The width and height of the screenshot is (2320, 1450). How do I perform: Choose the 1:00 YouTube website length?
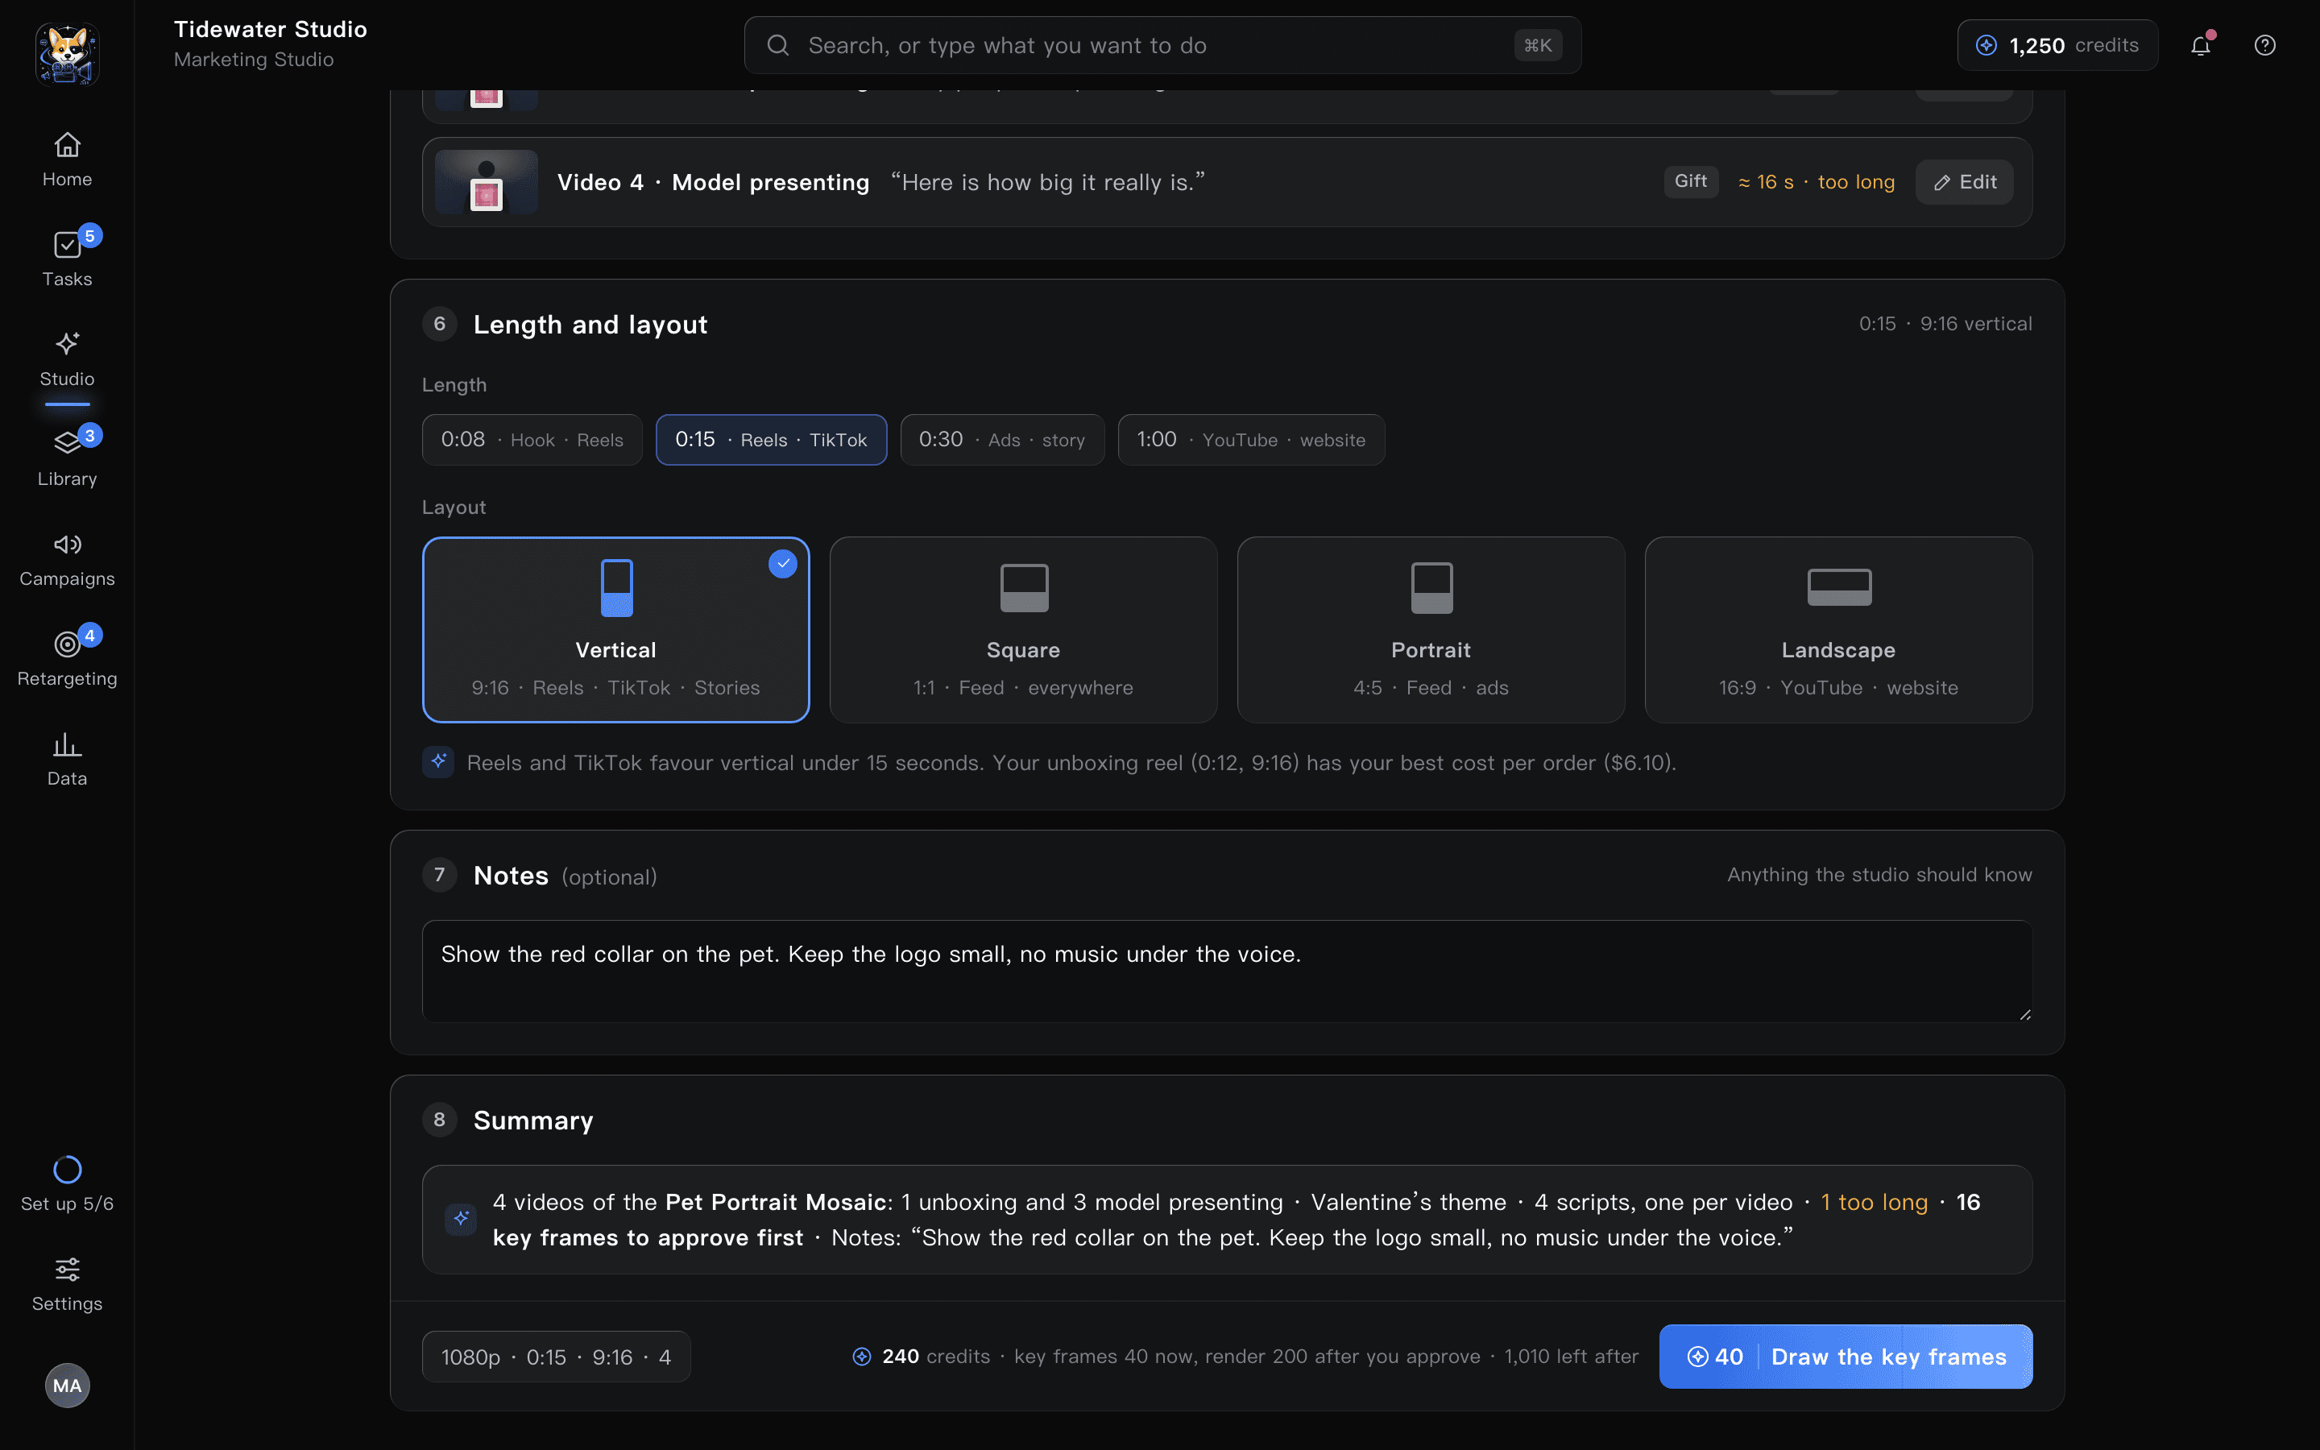(x=1251, y=440)
